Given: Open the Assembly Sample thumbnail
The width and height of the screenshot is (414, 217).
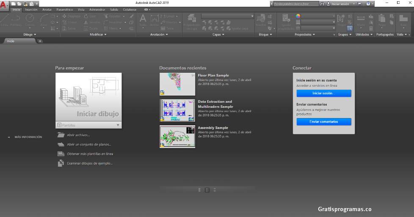Looking at the screenshot, I should coord(177,136).
